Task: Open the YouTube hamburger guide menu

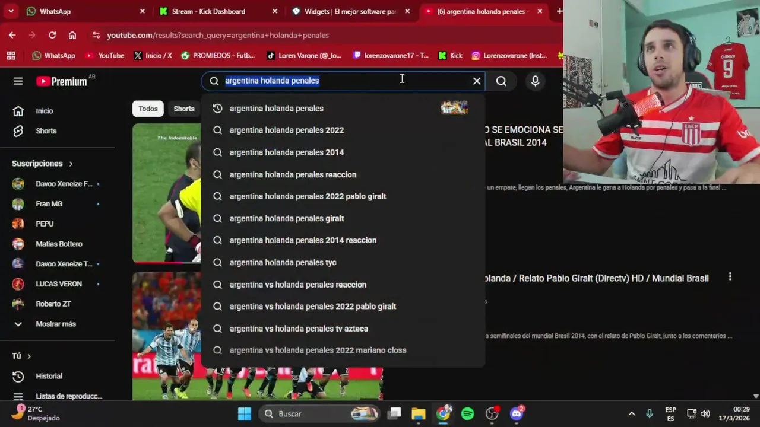Action: (18, 81)
